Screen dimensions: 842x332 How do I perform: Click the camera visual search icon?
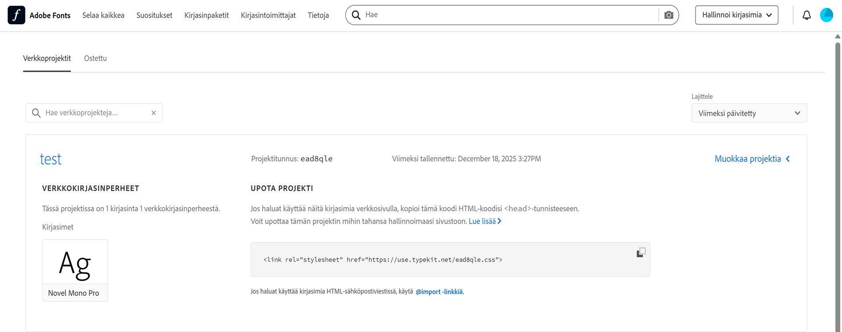click(x=668, y=15)
